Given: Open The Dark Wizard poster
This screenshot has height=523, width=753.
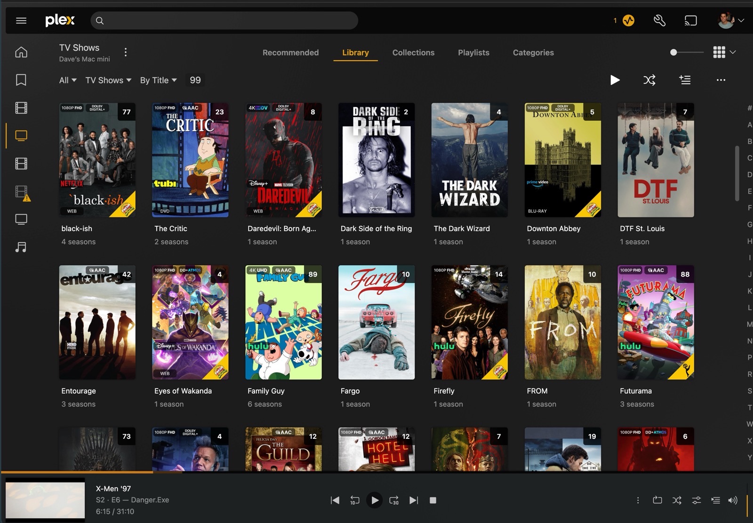Looking at the screenshot, I should pyautogui.click(x=470, y=160).
